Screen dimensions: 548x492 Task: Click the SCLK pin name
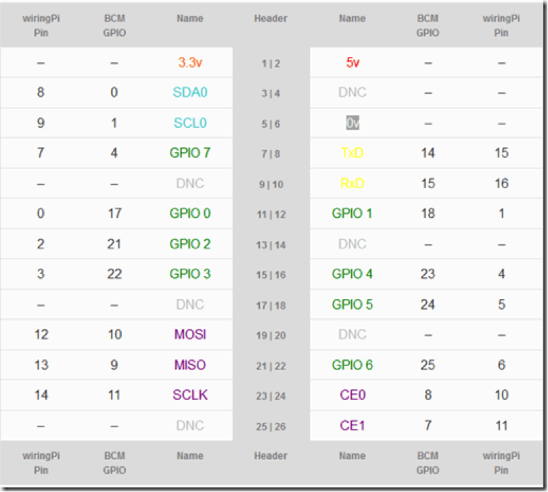click(190, 395)
